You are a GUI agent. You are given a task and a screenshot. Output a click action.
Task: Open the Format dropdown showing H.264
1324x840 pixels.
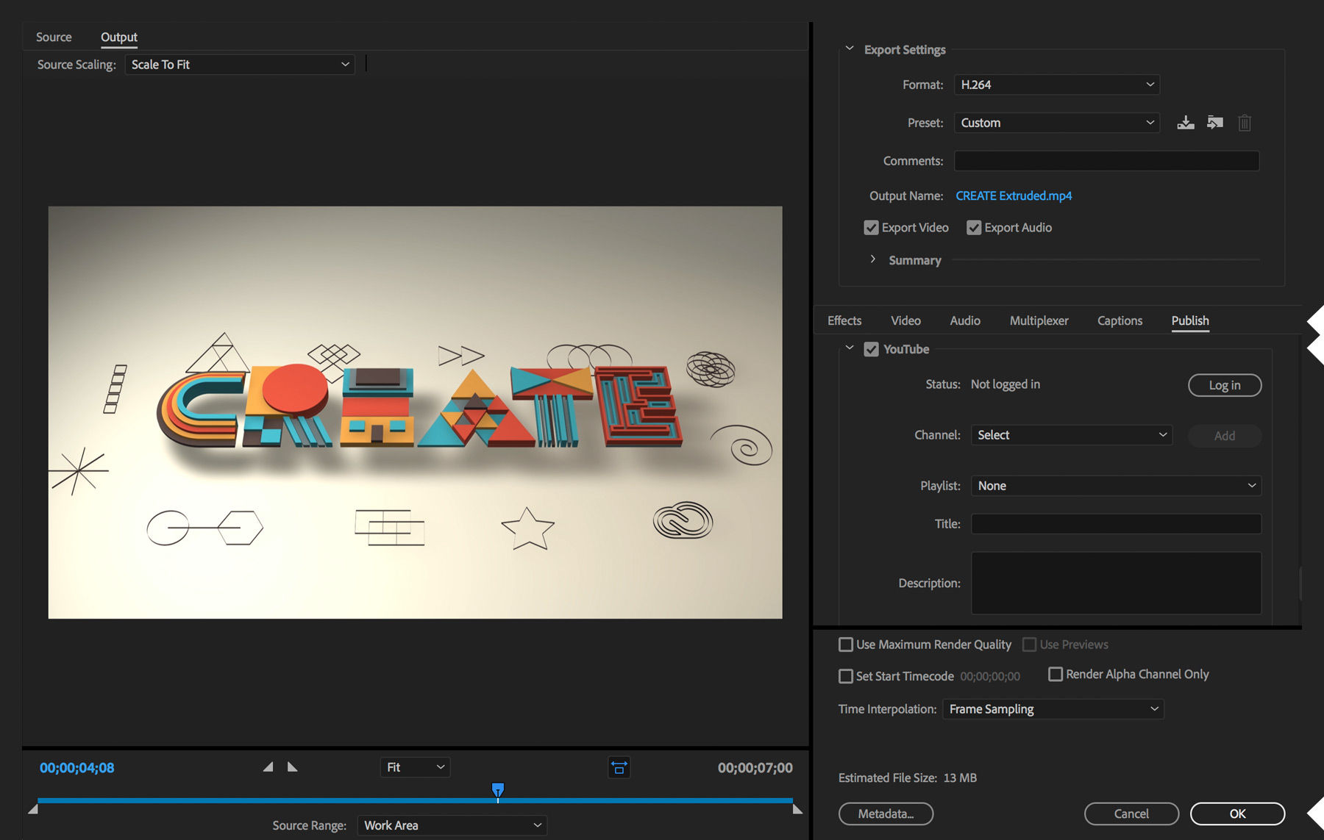point(1056,85)
